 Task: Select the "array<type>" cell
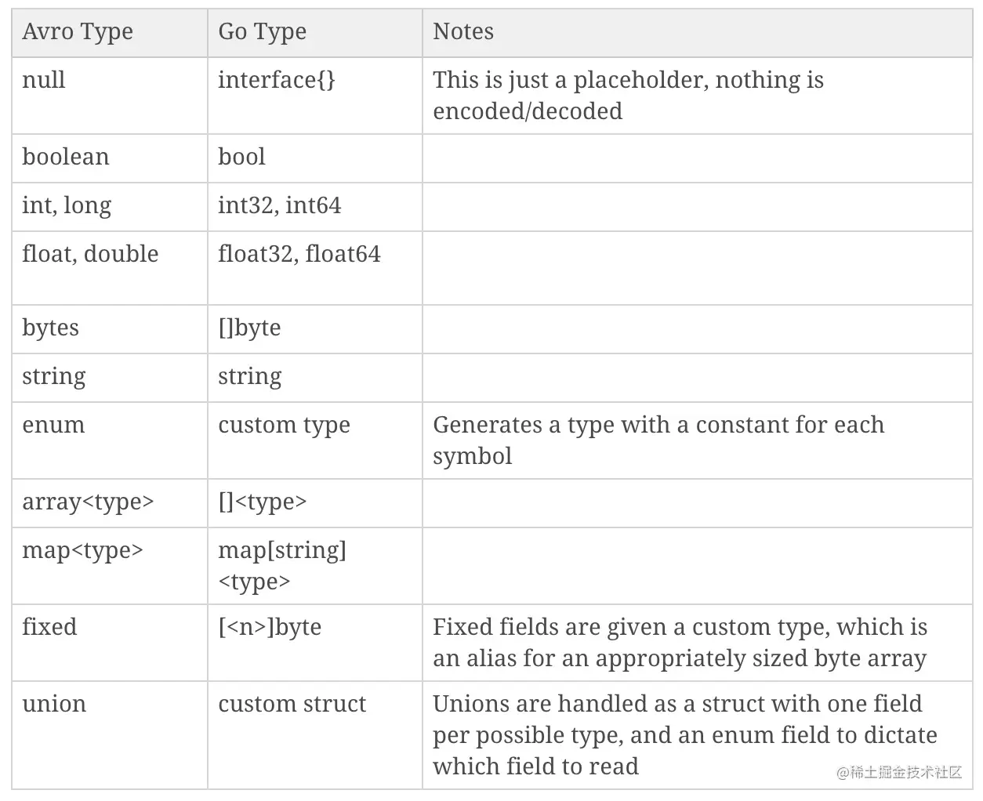[88, 502]
